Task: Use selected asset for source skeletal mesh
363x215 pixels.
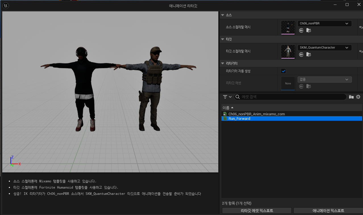Action: (x=301, y=30)
